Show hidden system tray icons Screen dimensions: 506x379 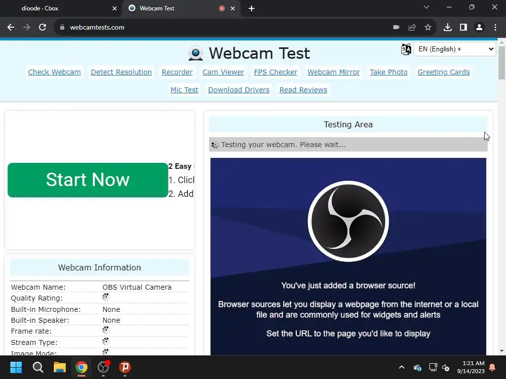402,367
